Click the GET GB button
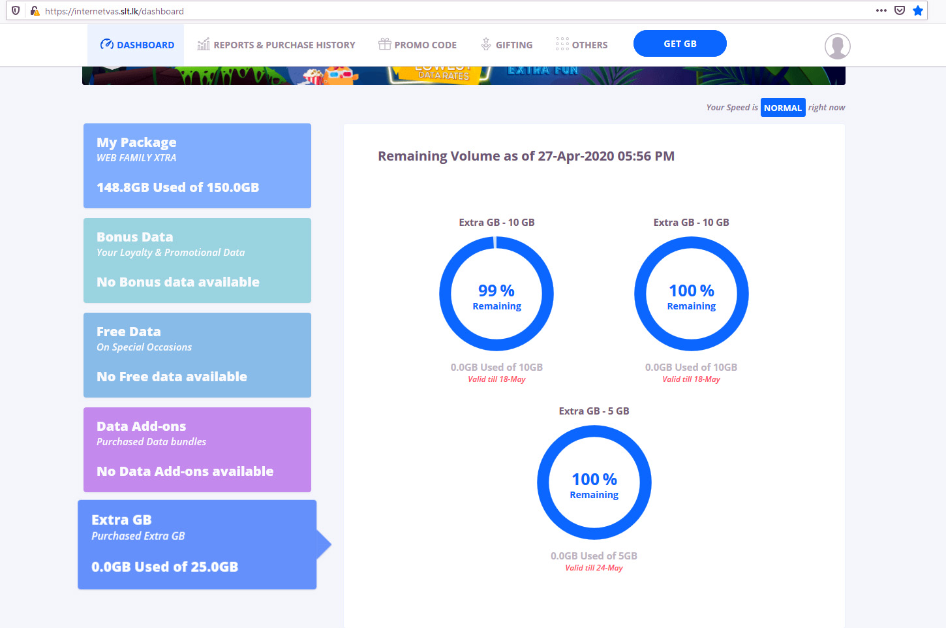Screen dimensions: 946x628 (x=680, y=44)
